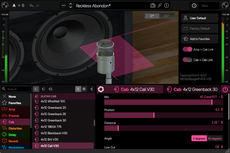Switch browser to list view
This screenshot has width=230, height=153.
pos(78,89)
